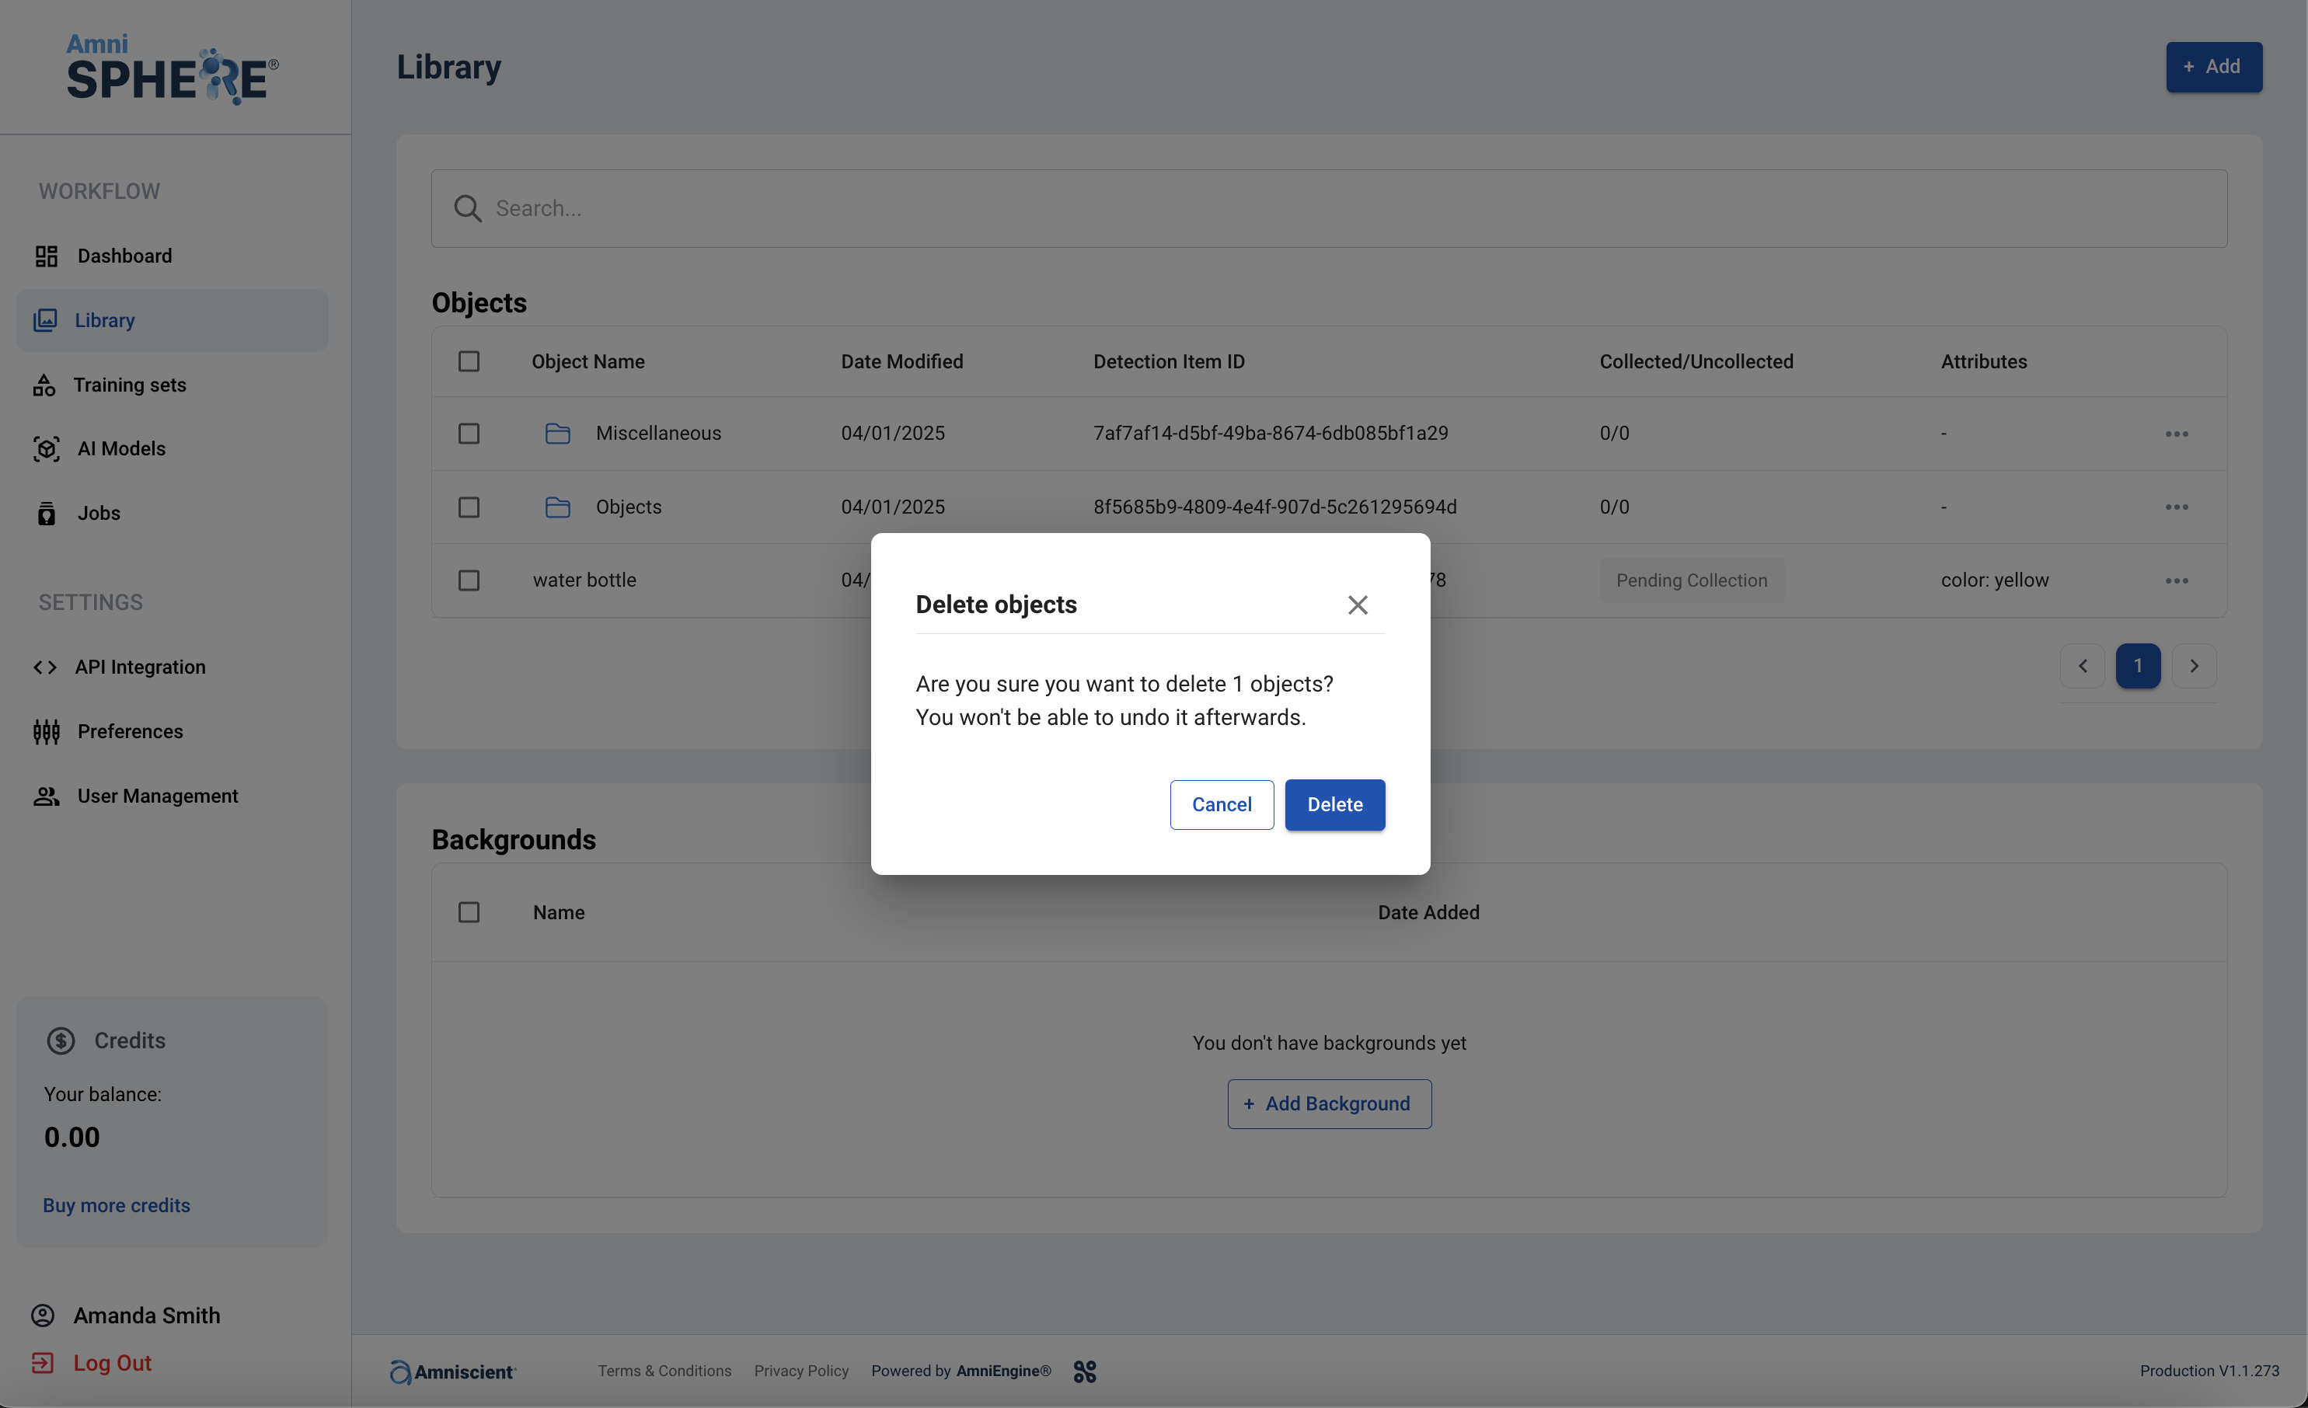Click the AI Models cube icon
The width and height of the screenshot is (2308, 1408).
tap(46, 448)
